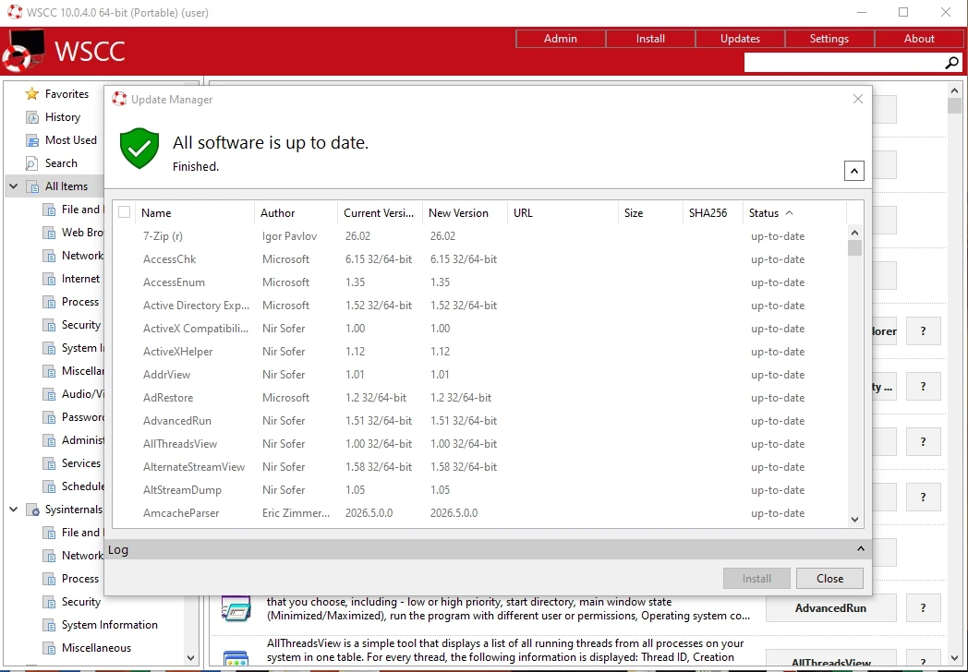Click the Services category icon
968x672 pixels.
49,463
